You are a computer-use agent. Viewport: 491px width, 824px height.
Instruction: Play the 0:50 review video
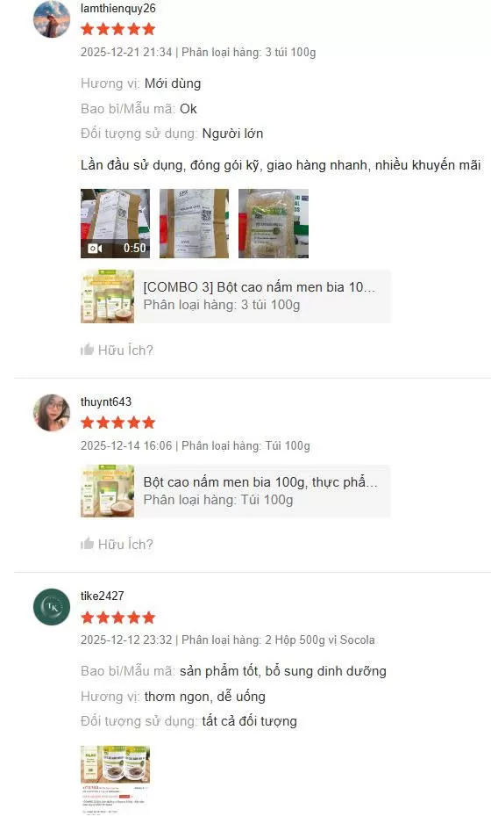tap(116, 223)
